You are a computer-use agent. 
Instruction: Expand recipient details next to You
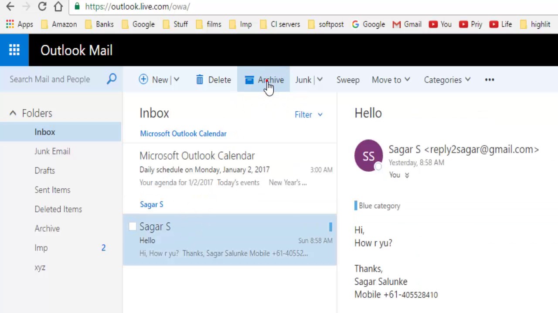407,175
